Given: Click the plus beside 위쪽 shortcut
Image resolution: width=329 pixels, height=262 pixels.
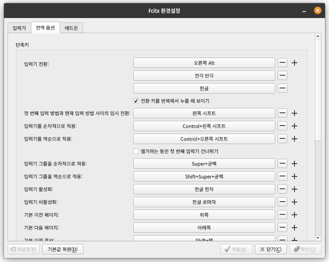Looking at the screenshot, I should click(x=294, y=215).
